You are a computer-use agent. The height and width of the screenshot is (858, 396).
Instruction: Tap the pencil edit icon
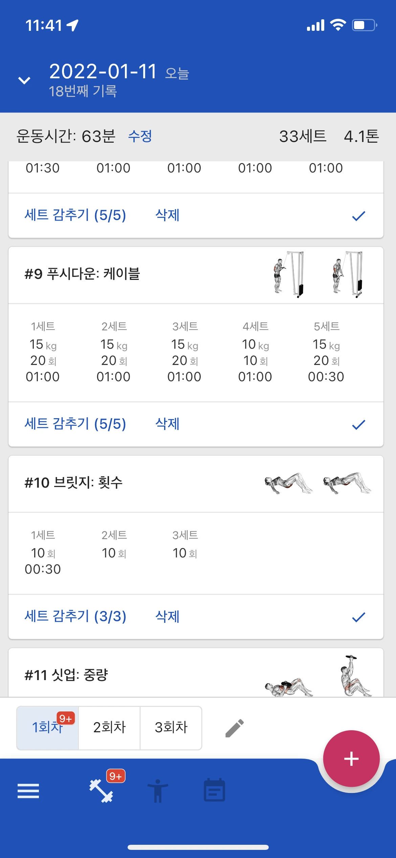pos(235,728)
